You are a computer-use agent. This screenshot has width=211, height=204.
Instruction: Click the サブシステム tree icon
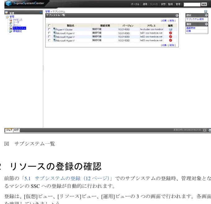[x=11, y=29]
